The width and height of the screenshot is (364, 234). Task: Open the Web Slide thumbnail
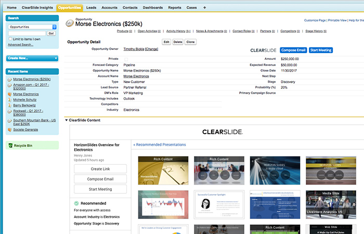pyautogui.click(x=331, y=229)
